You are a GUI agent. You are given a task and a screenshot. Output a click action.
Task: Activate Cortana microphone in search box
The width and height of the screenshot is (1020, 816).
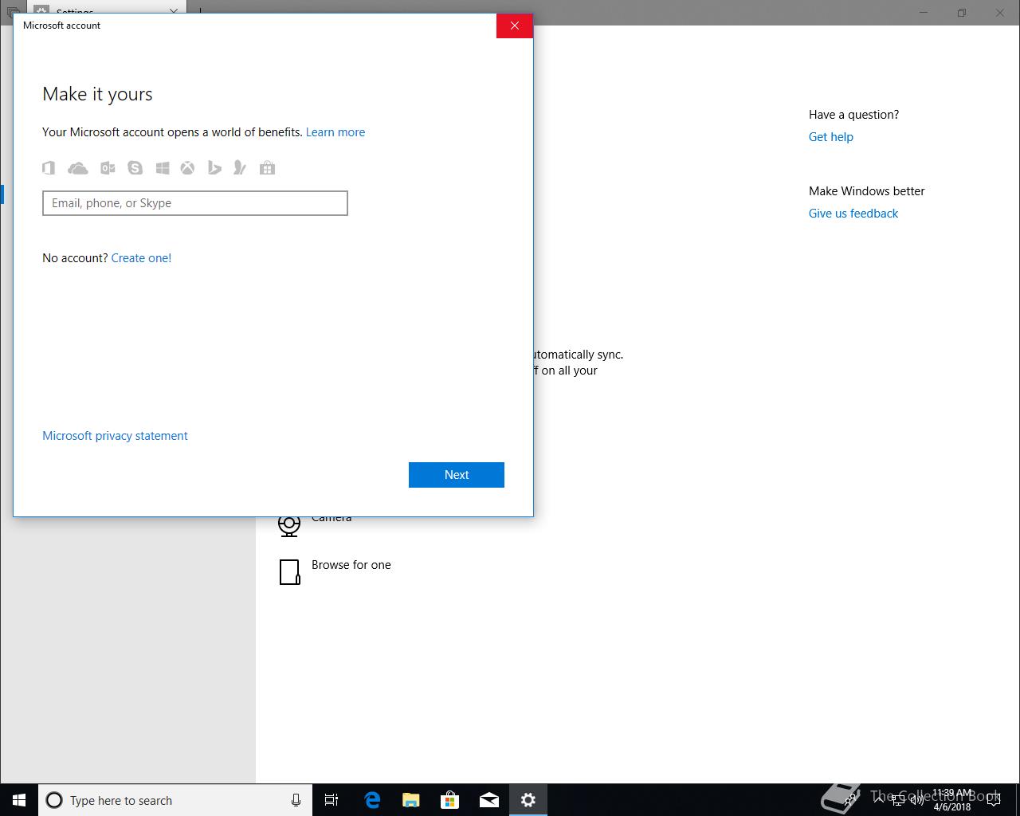pyautogui.click(x=296, y=800)
